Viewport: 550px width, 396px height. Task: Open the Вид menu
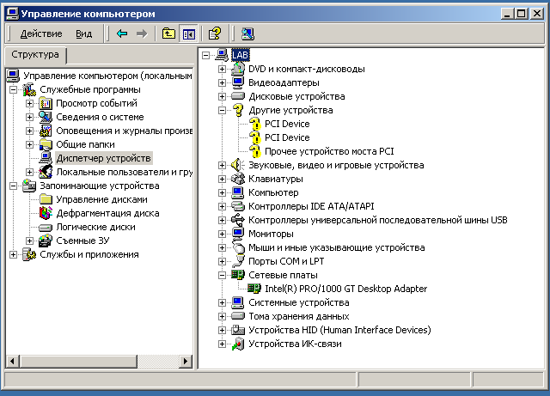(83, 34)
